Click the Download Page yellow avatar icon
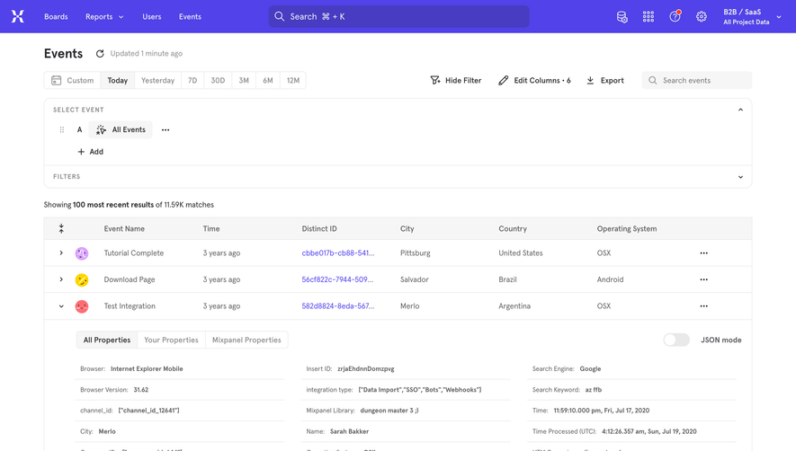Viewport: 796px width, 451px height. click(x=82, y=279)
